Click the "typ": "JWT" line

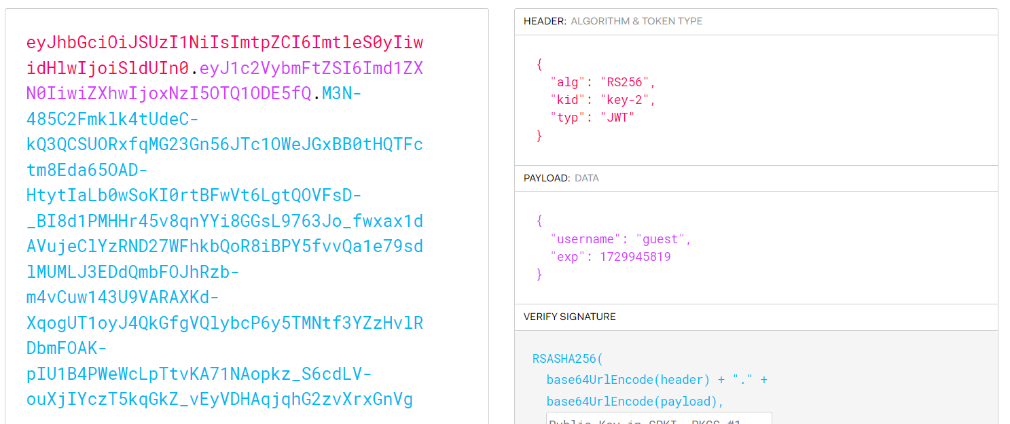[x=592, y=118]
